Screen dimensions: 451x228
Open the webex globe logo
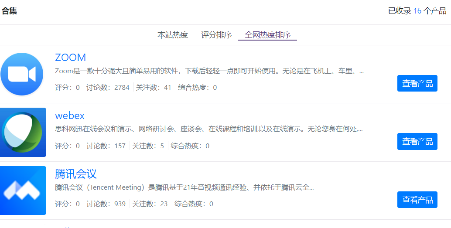point(23,132)
